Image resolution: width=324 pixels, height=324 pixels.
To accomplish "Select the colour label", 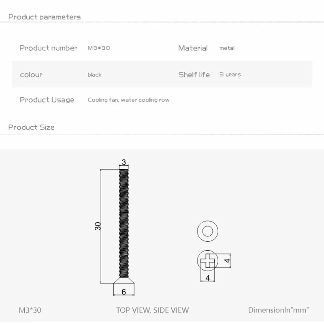I will pyautogui.click(x=31, y=75).
